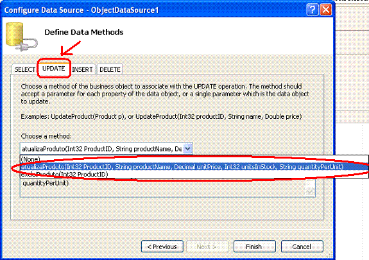Screen dimensions: 369x260
Task: Collapse the method dropdown using its arrow
Action: click(187, 149)
